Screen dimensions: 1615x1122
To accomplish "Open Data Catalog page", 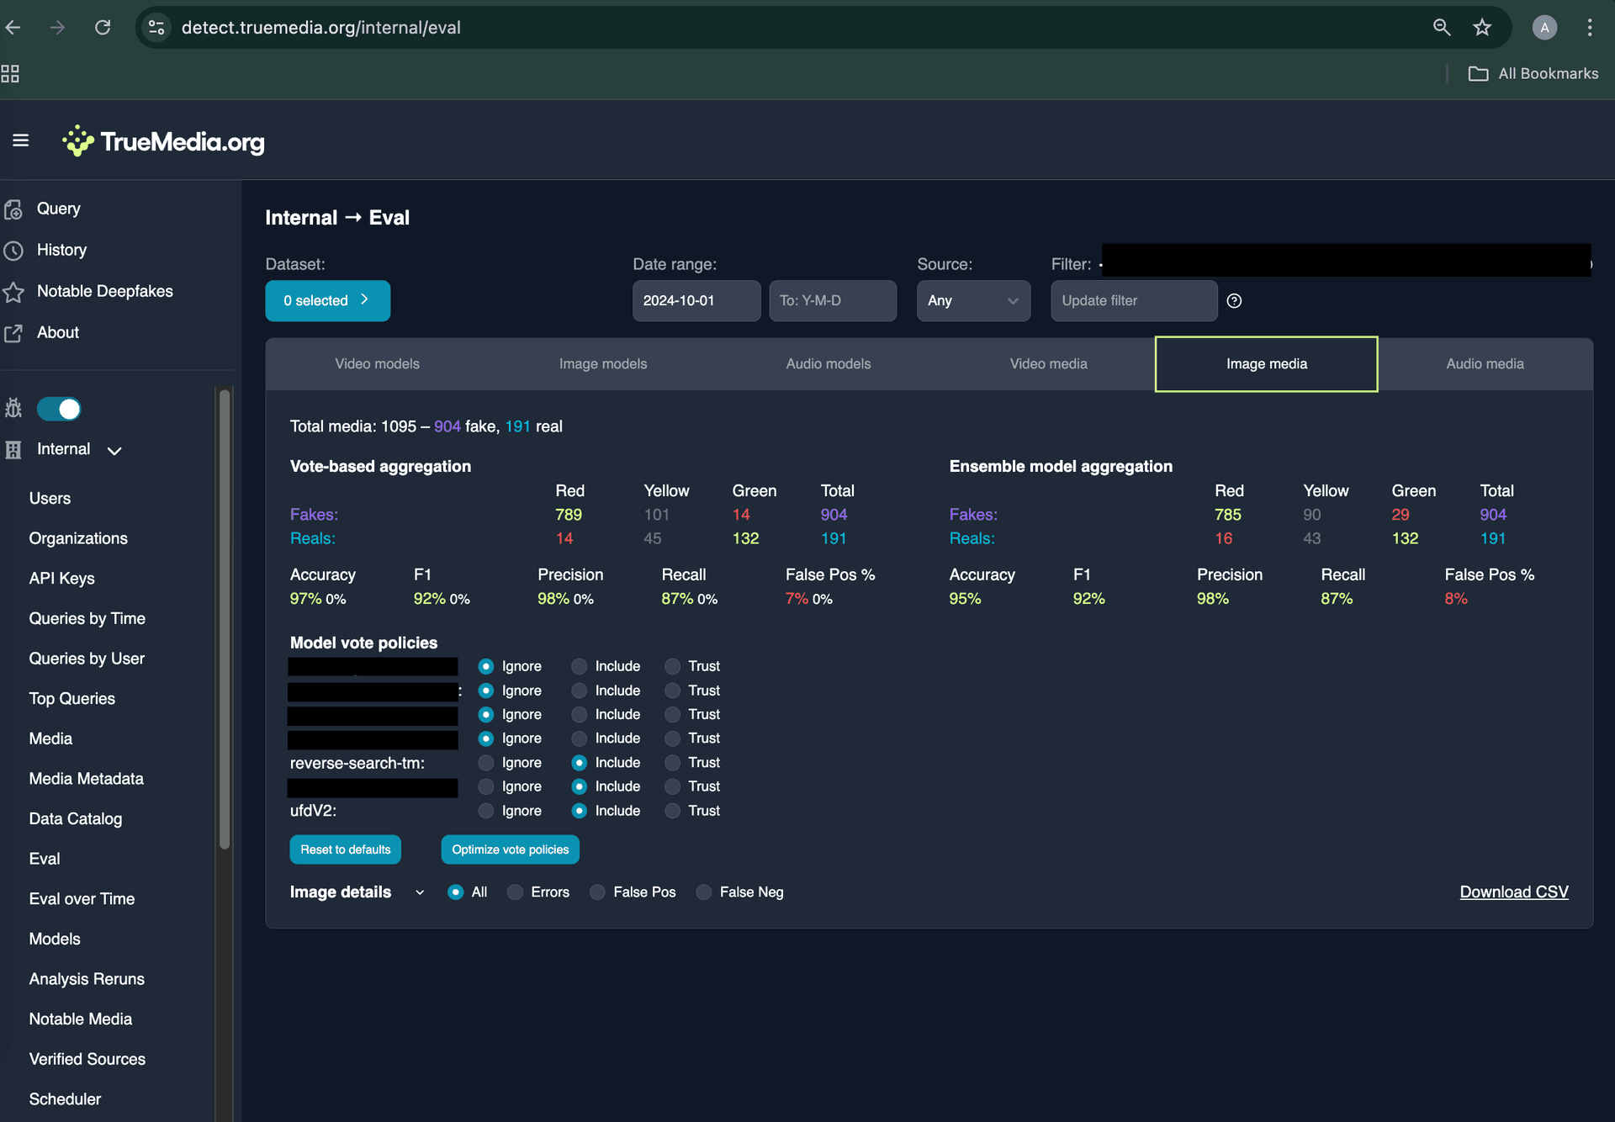I will [x=75, y=819].
